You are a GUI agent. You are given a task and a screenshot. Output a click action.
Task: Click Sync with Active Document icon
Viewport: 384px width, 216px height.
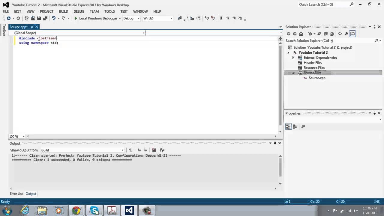pos(319,34)
